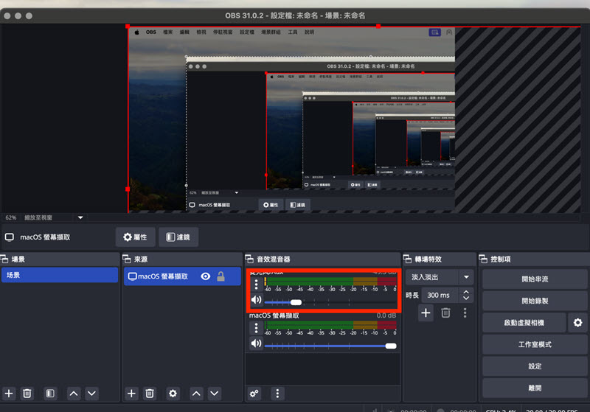Move source down in sources list
Image resolution: width=590 pixels, height=412 pixels.
click(215, 394)
